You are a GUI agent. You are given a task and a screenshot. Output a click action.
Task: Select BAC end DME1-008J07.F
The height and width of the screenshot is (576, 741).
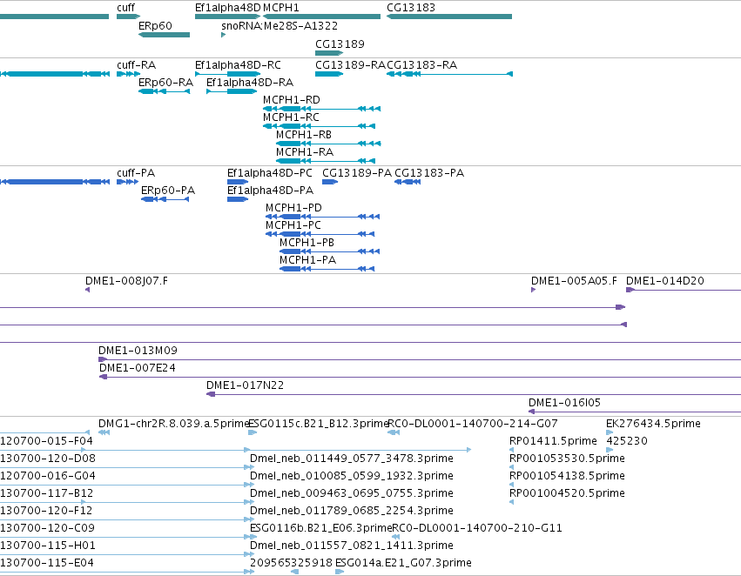click(x=126, y=281)
